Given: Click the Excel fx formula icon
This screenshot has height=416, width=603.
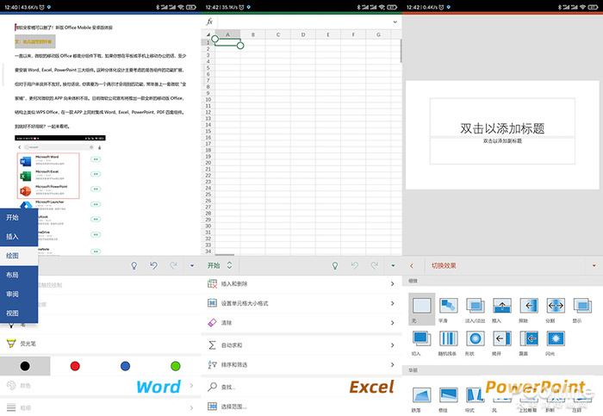Looking at the screenshot, I should [x=209, y=22].
